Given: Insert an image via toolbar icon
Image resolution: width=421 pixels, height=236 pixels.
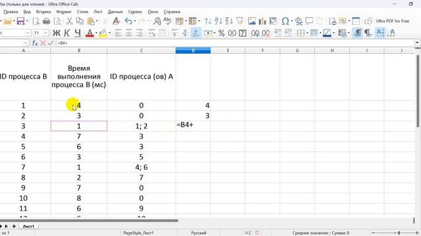Looking at the screenshot, I should tap(252, 21).
